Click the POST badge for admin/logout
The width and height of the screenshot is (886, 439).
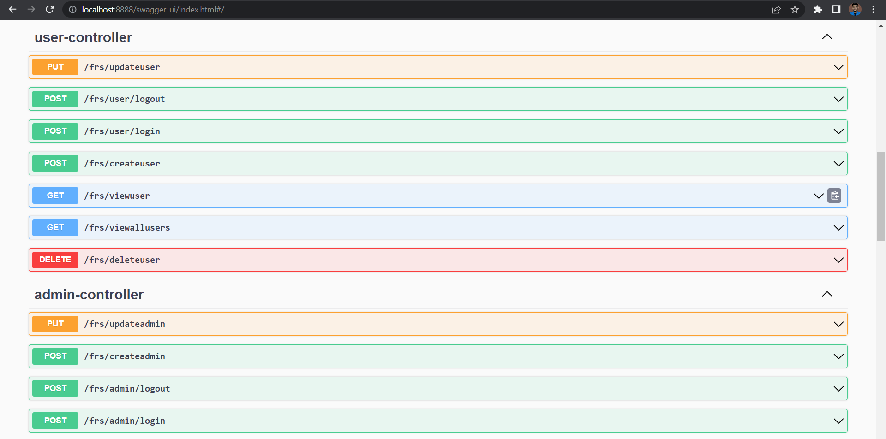55,388
